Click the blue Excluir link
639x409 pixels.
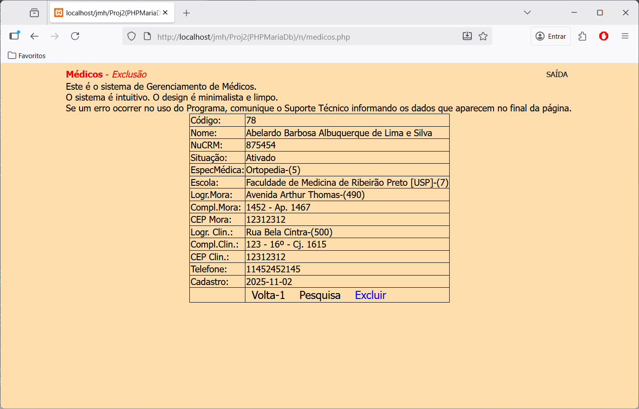tap(371, 295)
